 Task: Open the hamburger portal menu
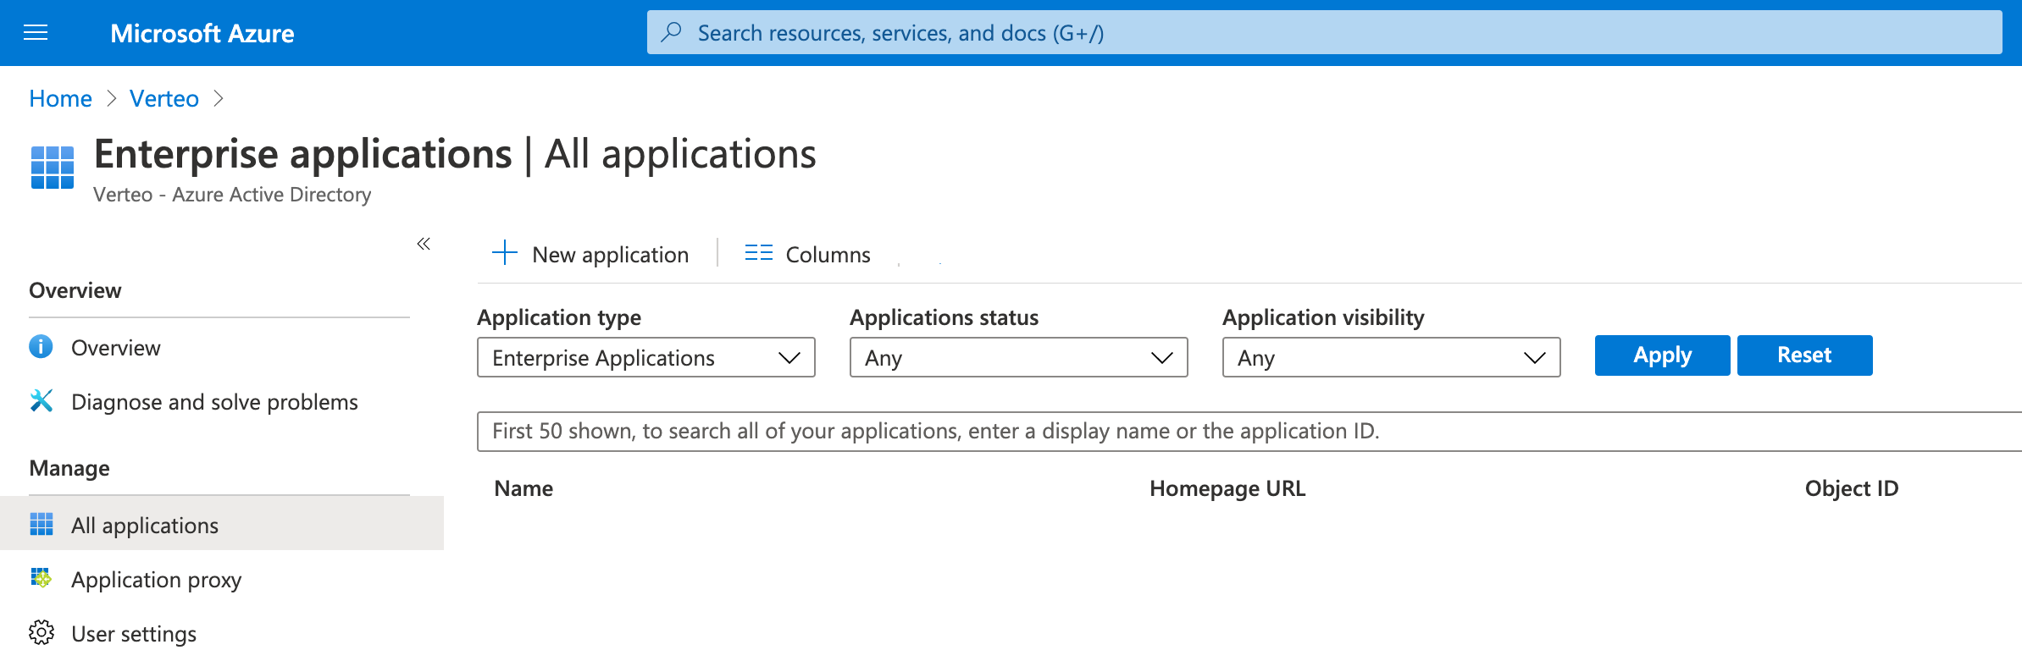36,33
